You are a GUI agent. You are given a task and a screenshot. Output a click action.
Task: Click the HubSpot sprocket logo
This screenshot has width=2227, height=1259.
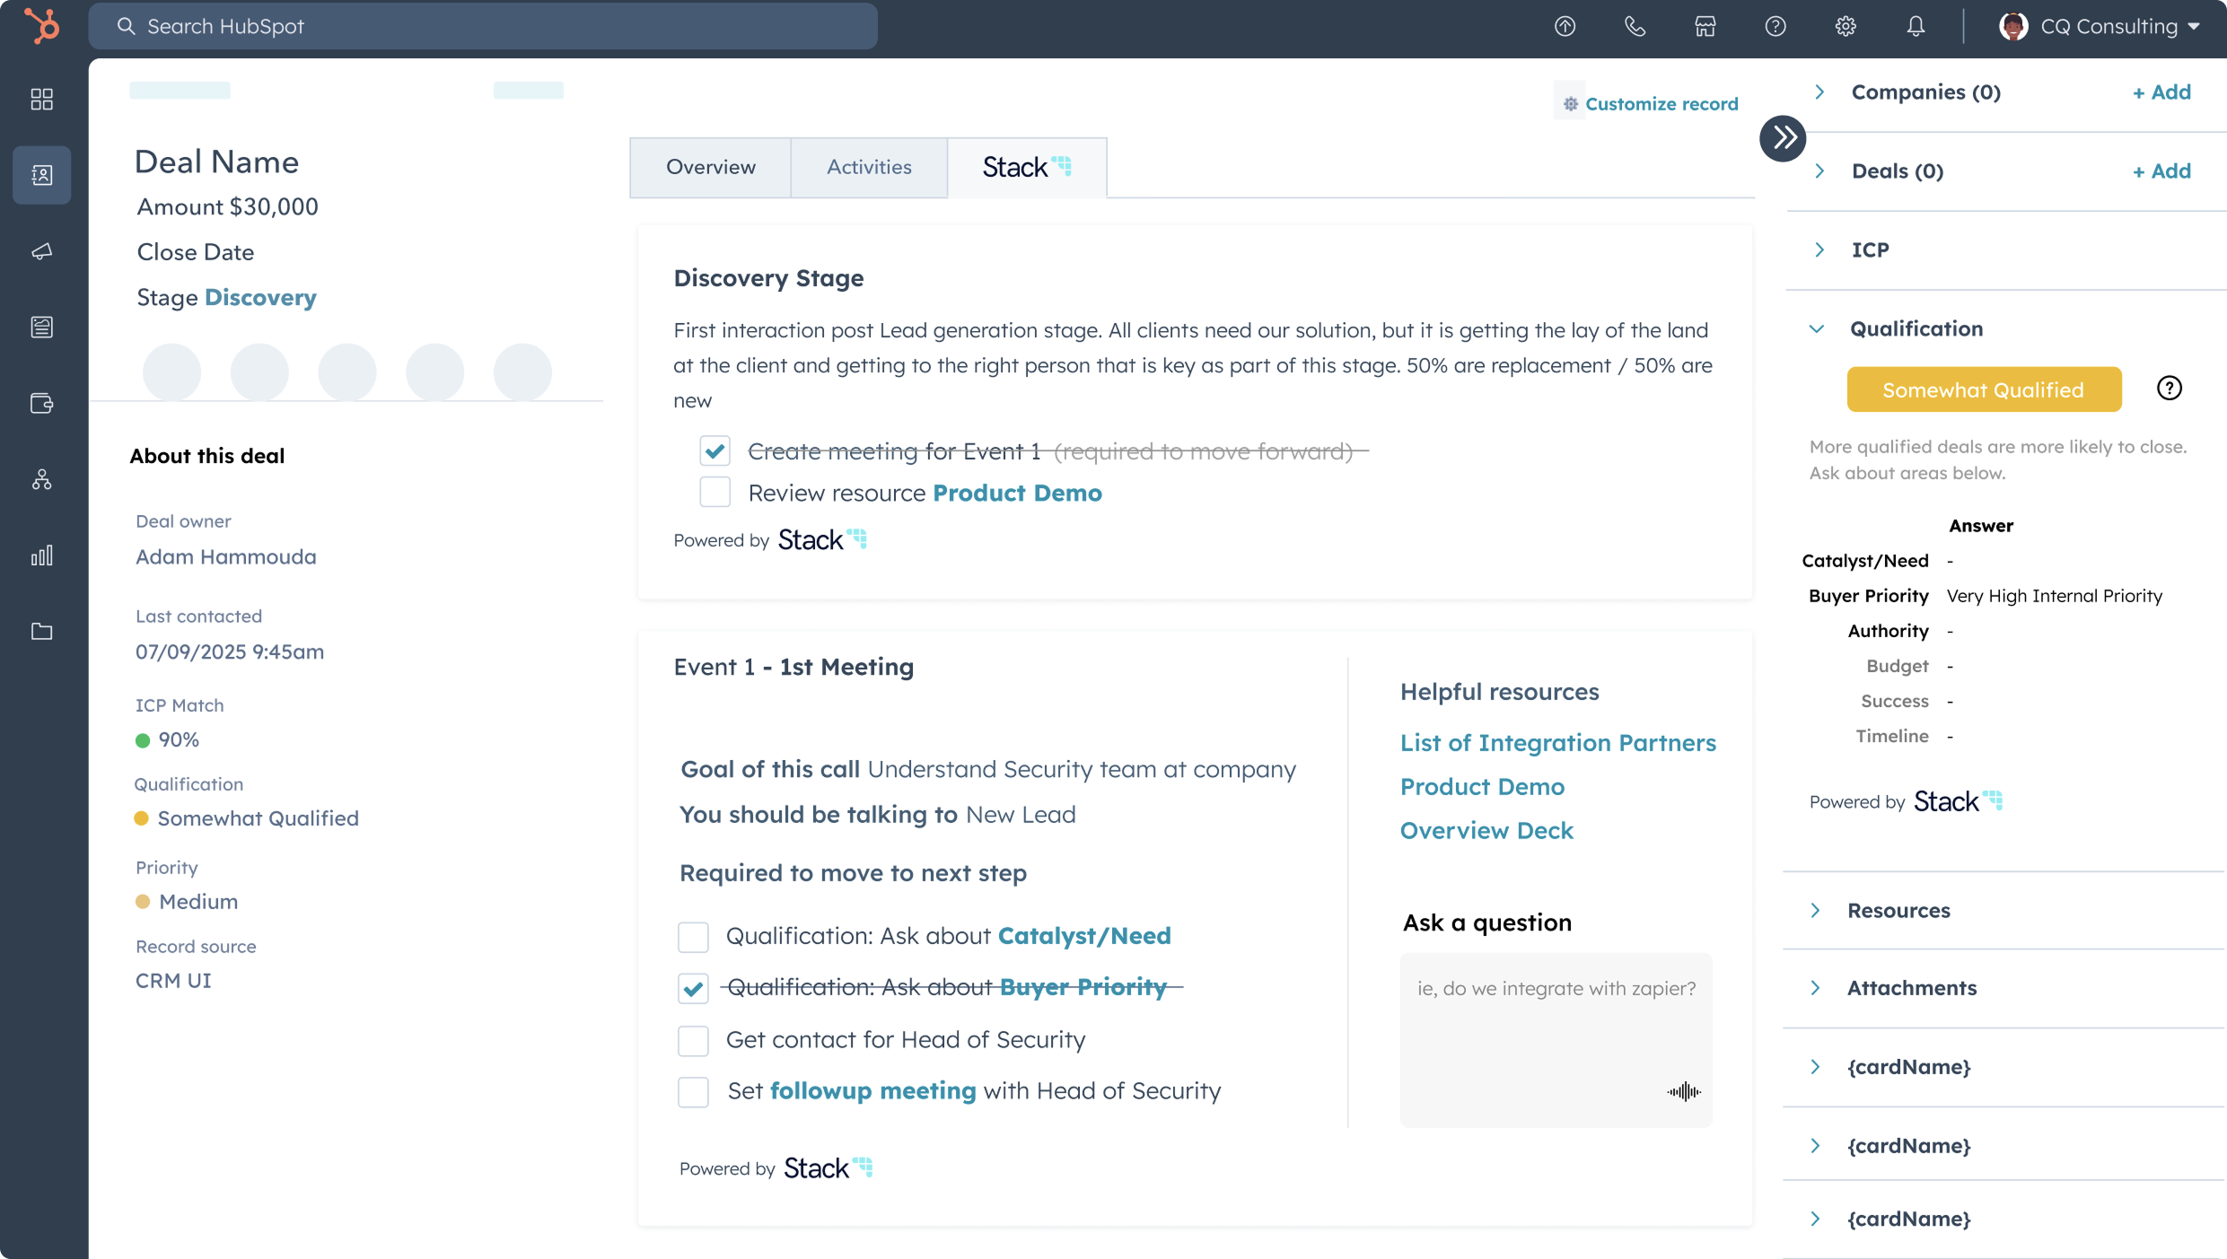point(42,26)
